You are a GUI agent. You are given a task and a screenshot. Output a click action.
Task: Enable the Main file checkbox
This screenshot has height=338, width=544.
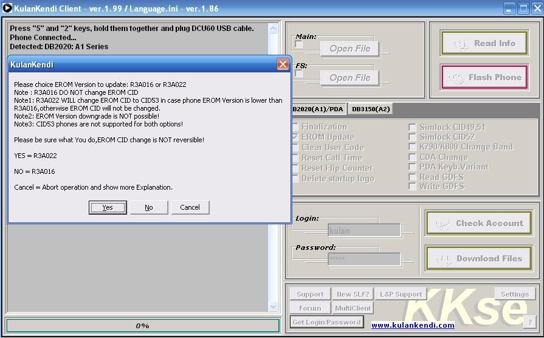point(298,44)
